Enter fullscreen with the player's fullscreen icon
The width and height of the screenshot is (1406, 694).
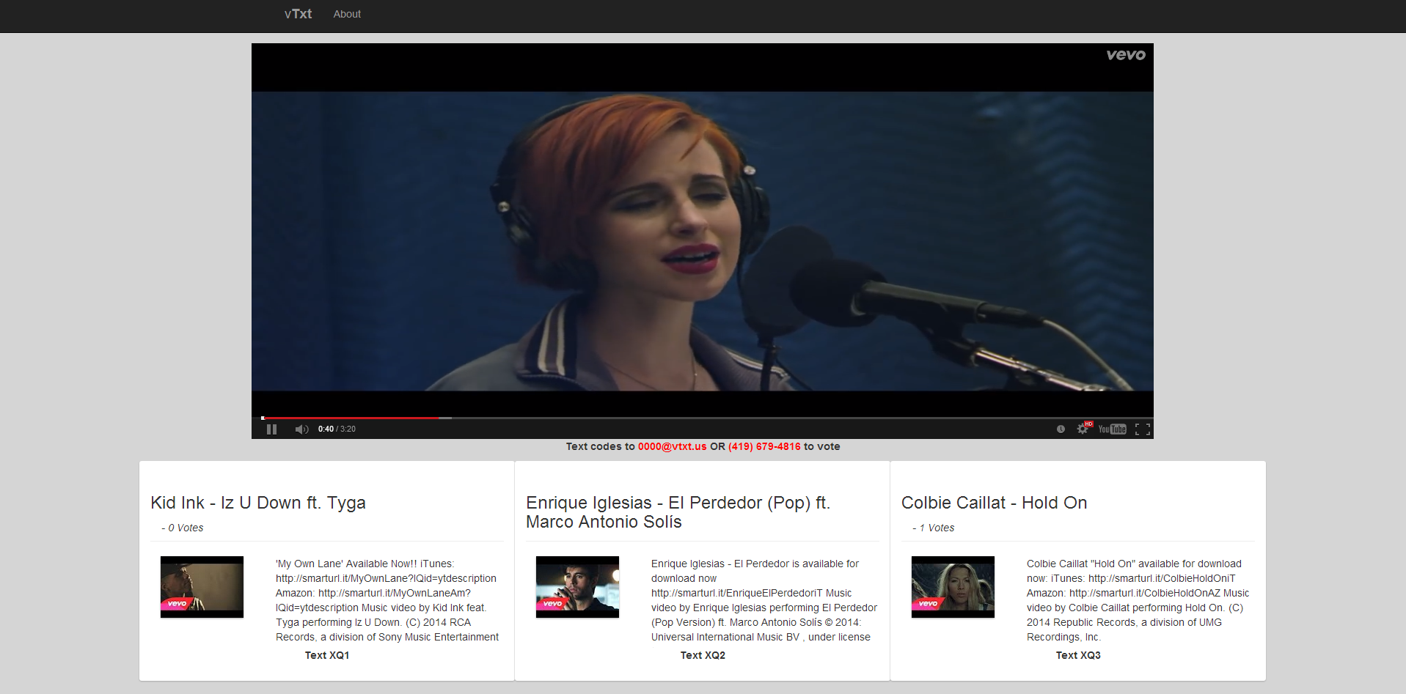1143,429
